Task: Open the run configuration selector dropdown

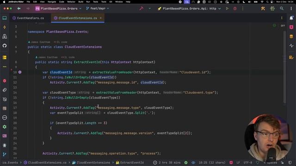Action: 189,8
